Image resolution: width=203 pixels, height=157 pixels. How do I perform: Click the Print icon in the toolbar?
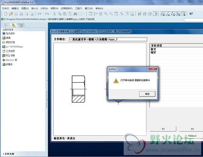21,14
